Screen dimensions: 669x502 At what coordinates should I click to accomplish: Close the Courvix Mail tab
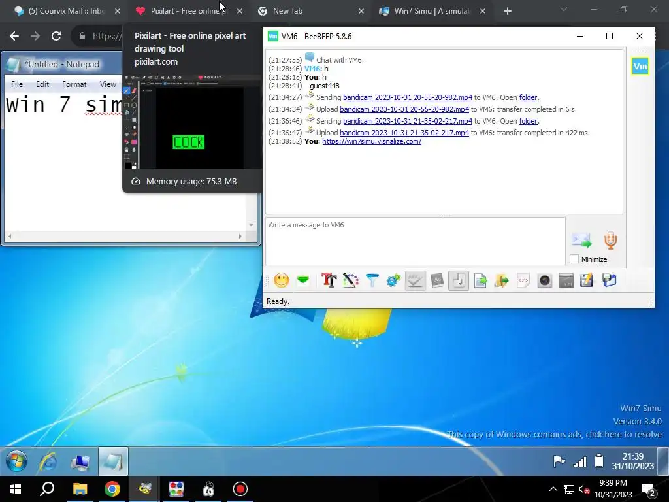[x=118, y=11]
